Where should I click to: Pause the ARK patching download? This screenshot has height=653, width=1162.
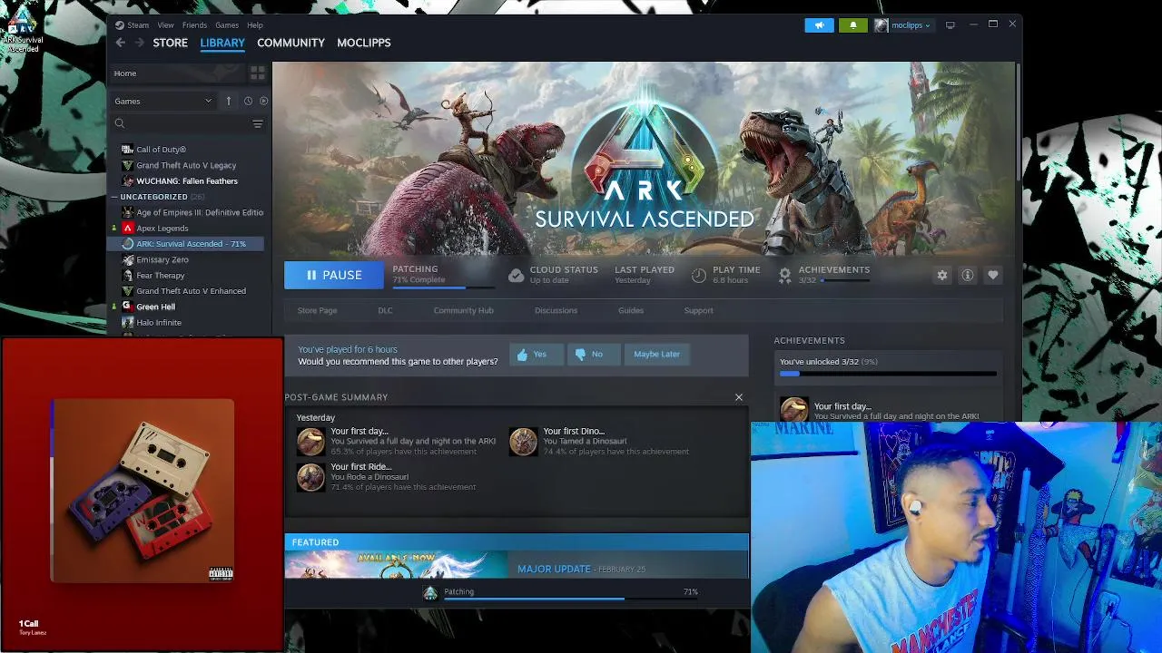pos(334,275)
